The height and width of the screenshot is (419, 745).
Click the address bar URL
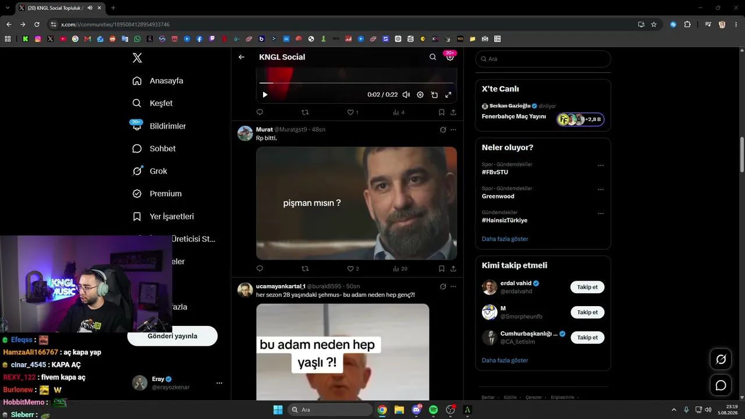coord(115,24)
